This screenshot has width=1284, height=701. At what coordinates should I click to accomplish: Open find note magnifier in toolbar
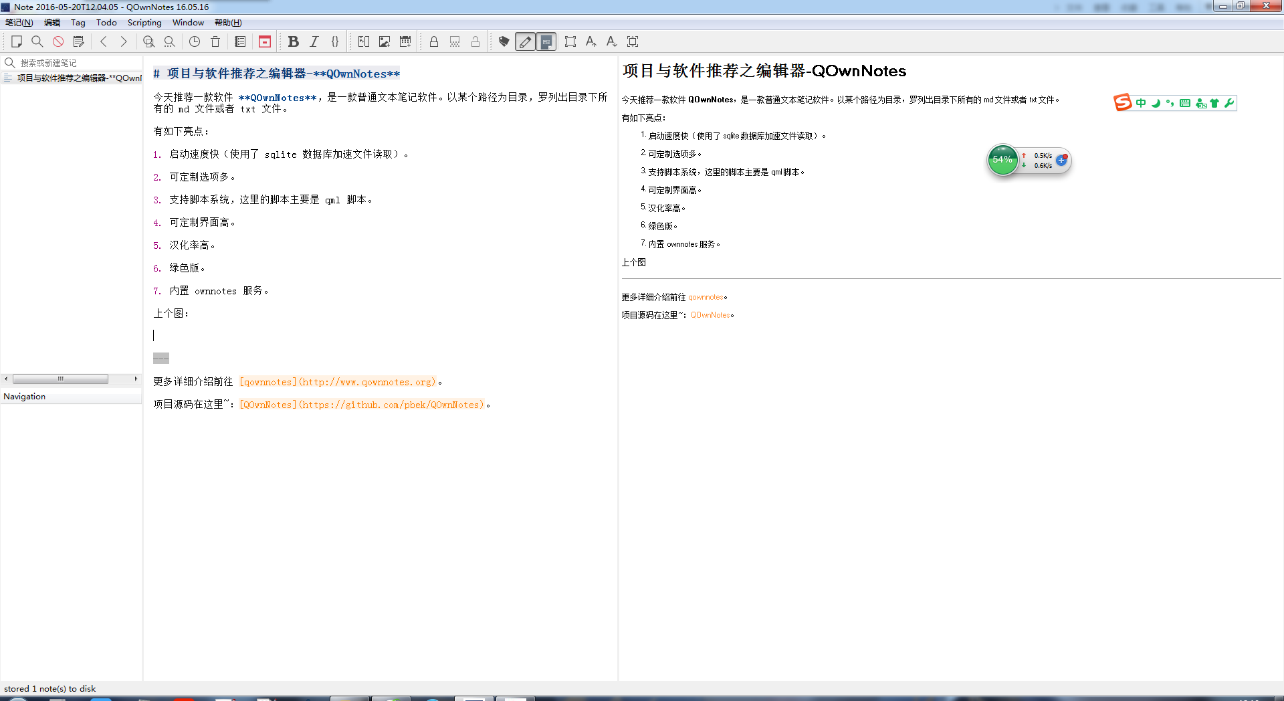coord(37,41)
